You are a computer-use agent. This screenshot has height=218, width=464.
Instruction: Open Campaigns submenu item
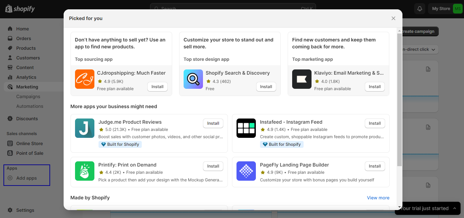(x=28, y=96)
